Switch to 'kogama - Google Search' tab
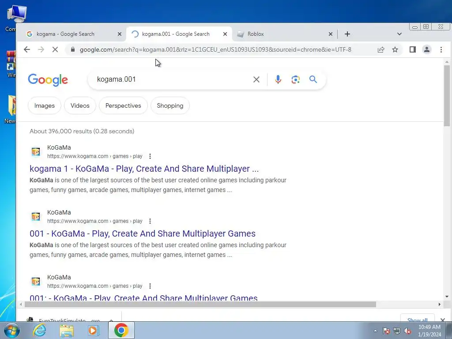The image size is (452, 339). pyautogui.click(x=65, y=34)
